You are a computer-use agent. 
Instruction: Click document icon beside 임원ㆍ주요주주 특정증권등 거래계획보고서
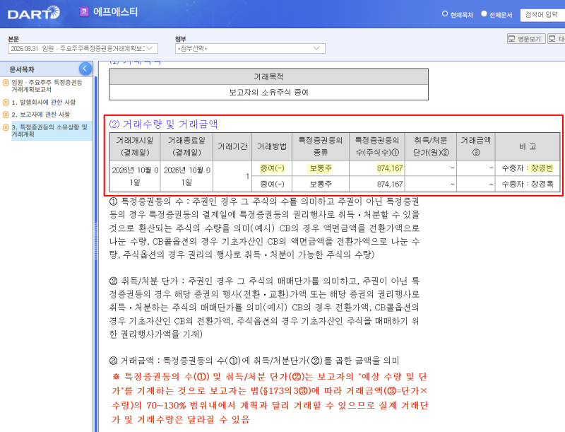[x=6, y=83]
